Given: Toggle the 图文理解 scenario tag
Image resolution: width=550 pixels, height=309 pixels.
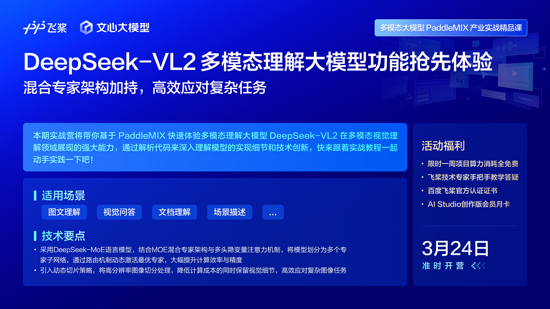Looking at the screenshot, I should 64,212.
